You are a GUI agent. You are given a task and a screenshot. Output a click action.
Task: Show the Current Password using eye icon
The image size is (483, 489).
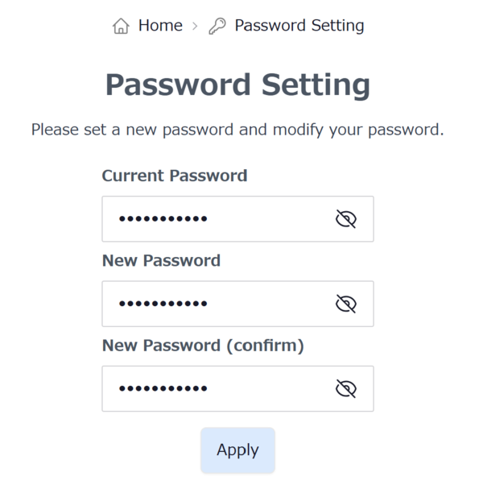click(345, 219)
